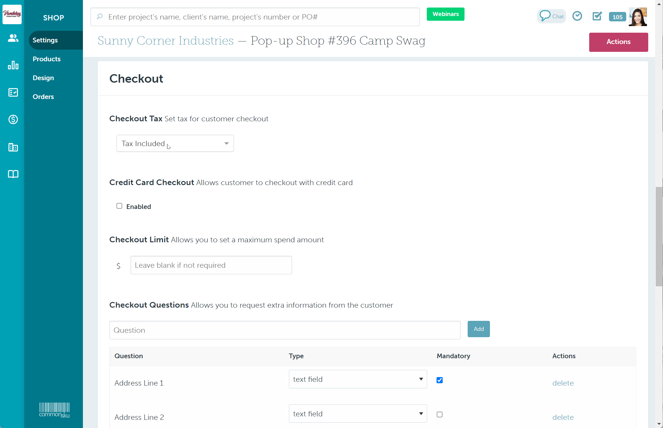Open the clock checkmark reminders icon
The image size is (663, 428).
(x=577, y=16)
